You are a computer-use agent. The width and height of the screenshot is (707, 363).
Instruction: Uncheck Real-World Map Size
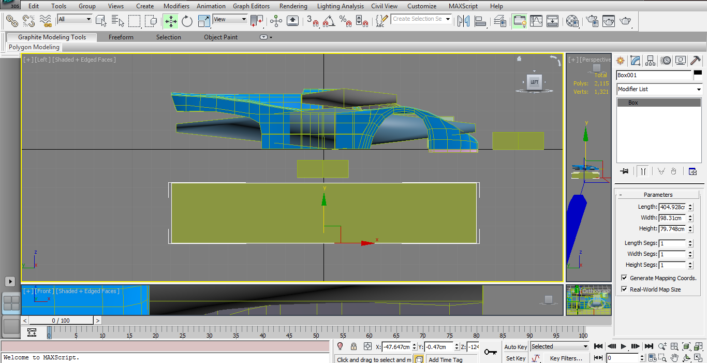tap(624, 289)
